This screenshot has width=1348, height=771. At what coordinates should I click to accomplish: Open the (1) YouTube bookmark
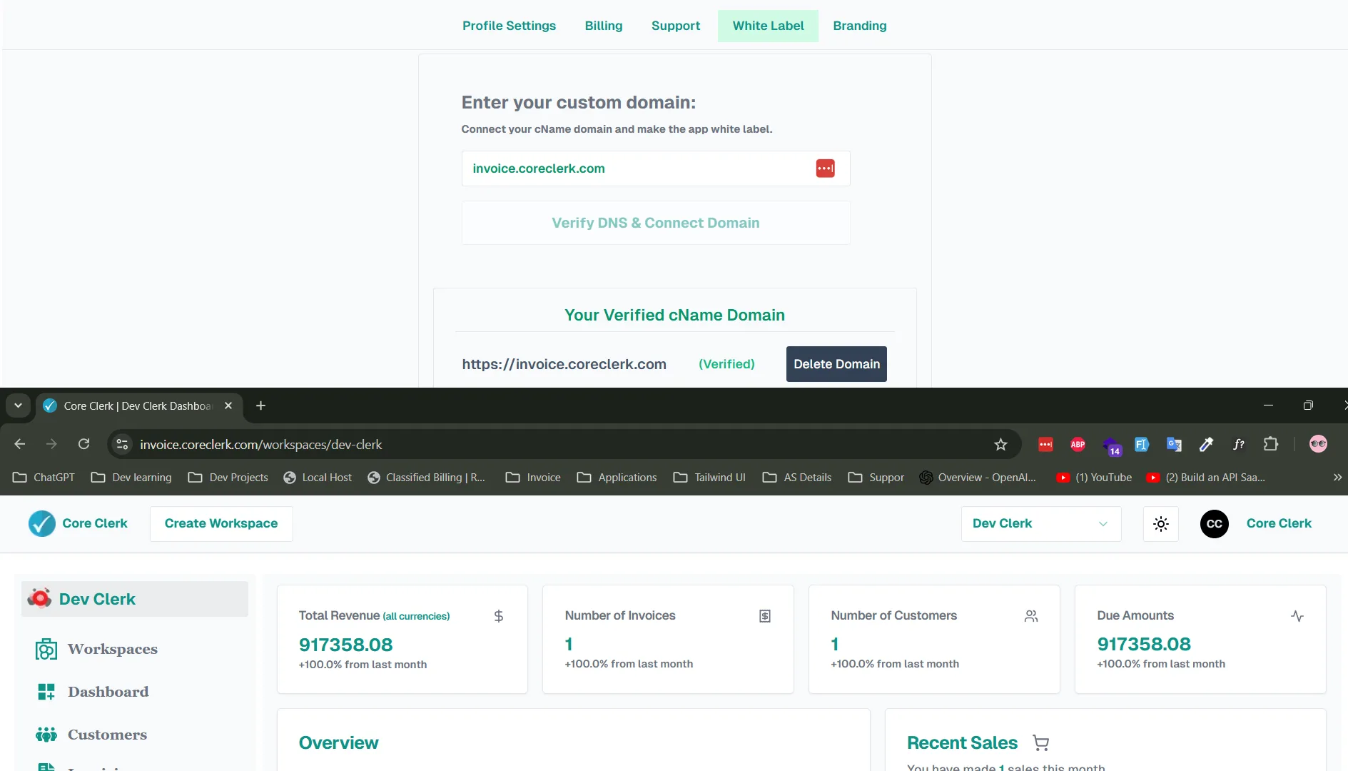click(1094, 478)
